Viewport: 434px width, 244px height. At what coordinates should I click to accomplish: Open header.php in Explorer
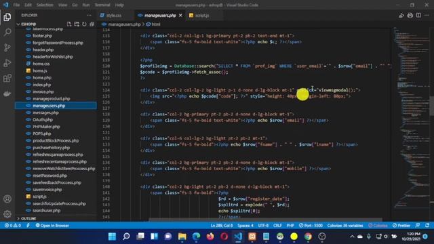[43, 49]
